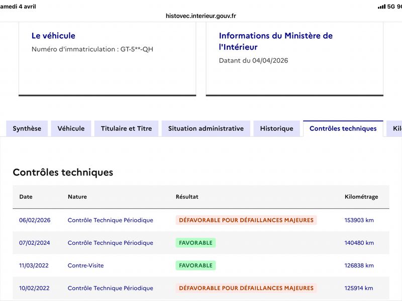Click the Informations du Ministère de l'Intérieur heading
Image resolution: width=402 pixels, height=301 pixels.
pyautogui.click(x=276, y=41)
